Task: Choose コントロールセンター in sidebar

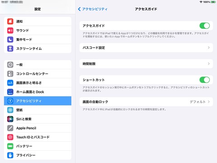Action: [38, 74]
